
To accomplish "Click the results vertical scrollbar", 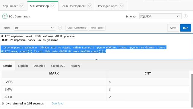I will click(192, 91).
